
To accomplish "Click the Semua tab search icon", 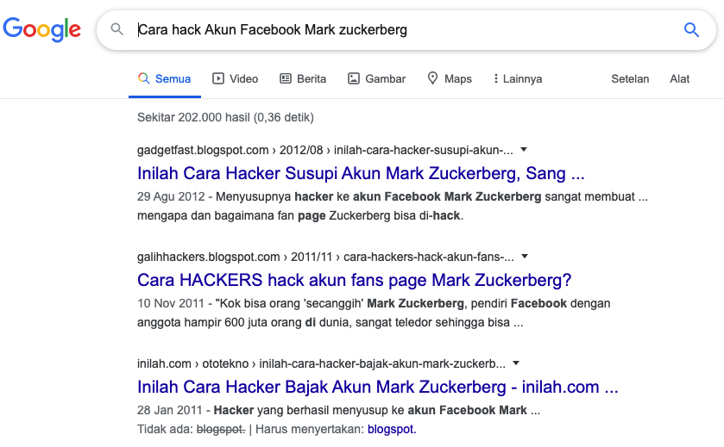I will [143, 78].
